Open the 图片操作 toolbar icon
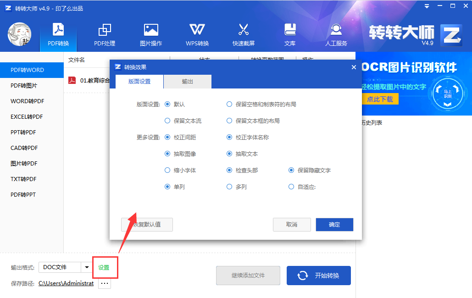This screenshot has height=298, width=472. (x=151, y=35)
